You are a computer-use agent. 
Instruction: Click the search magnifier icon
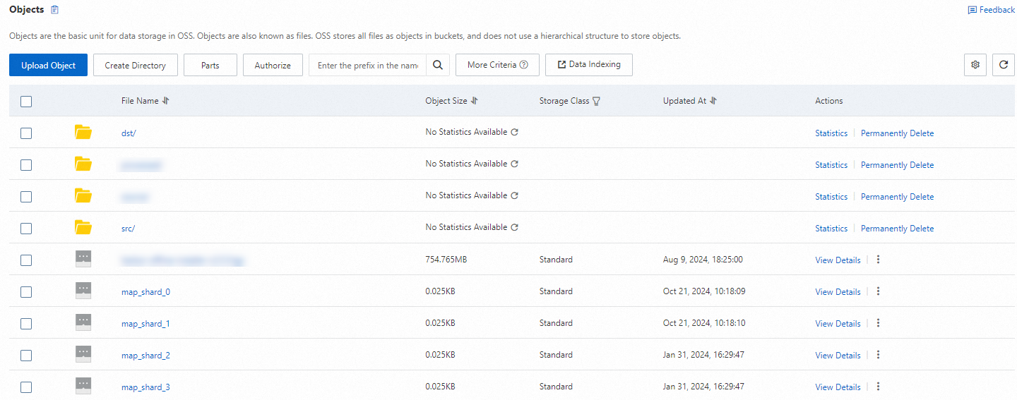click(x=438, y=65)
